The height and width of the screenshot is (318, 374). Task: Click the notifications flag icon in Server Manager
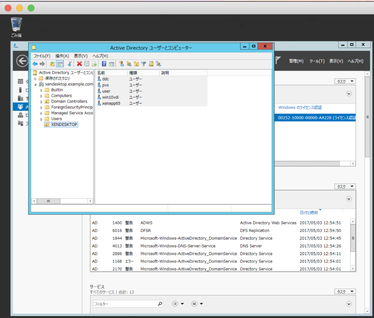278,60
